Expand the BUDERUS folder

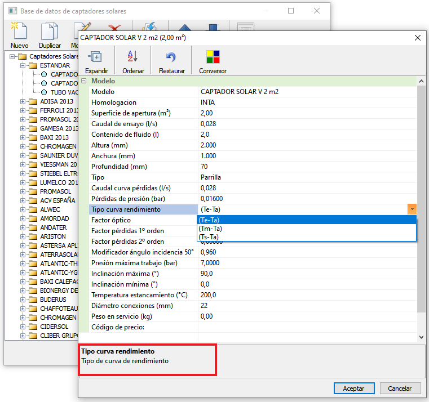[23, 300]
